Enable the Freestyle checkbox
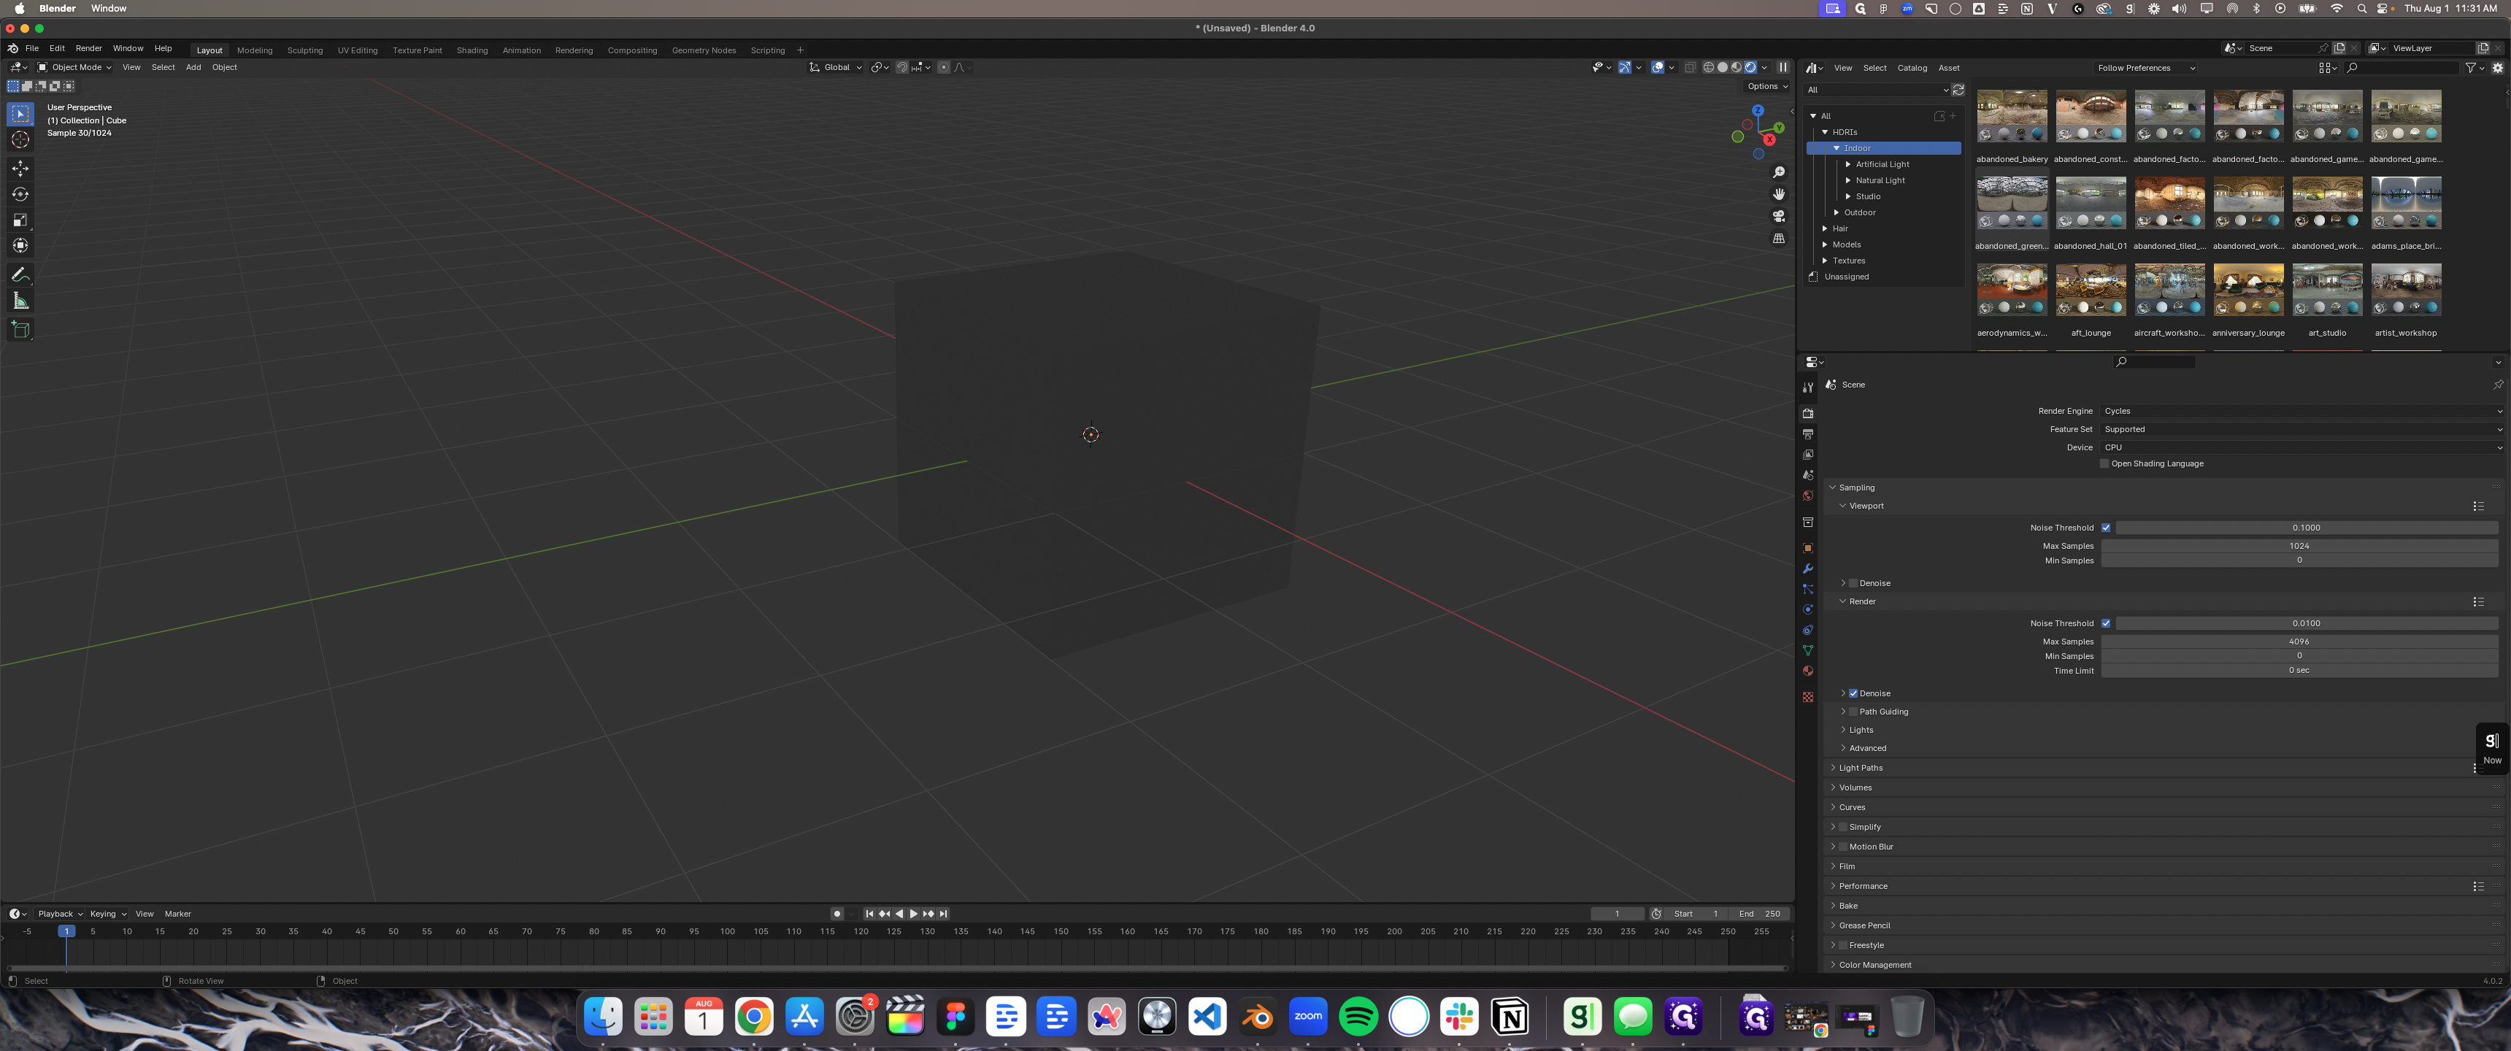2511x1051 pixels. pyautogui.click(x=1843, y=944)
